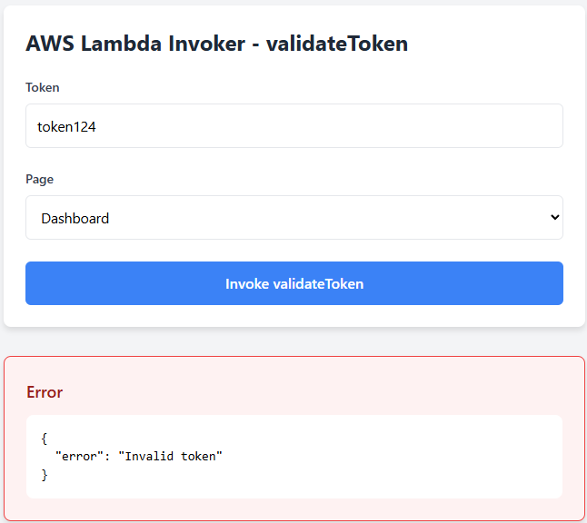Image resolution: width=587 pixels, height=523 pixels.
Task: Click the Token field label
Action: [x=43, y=88]
